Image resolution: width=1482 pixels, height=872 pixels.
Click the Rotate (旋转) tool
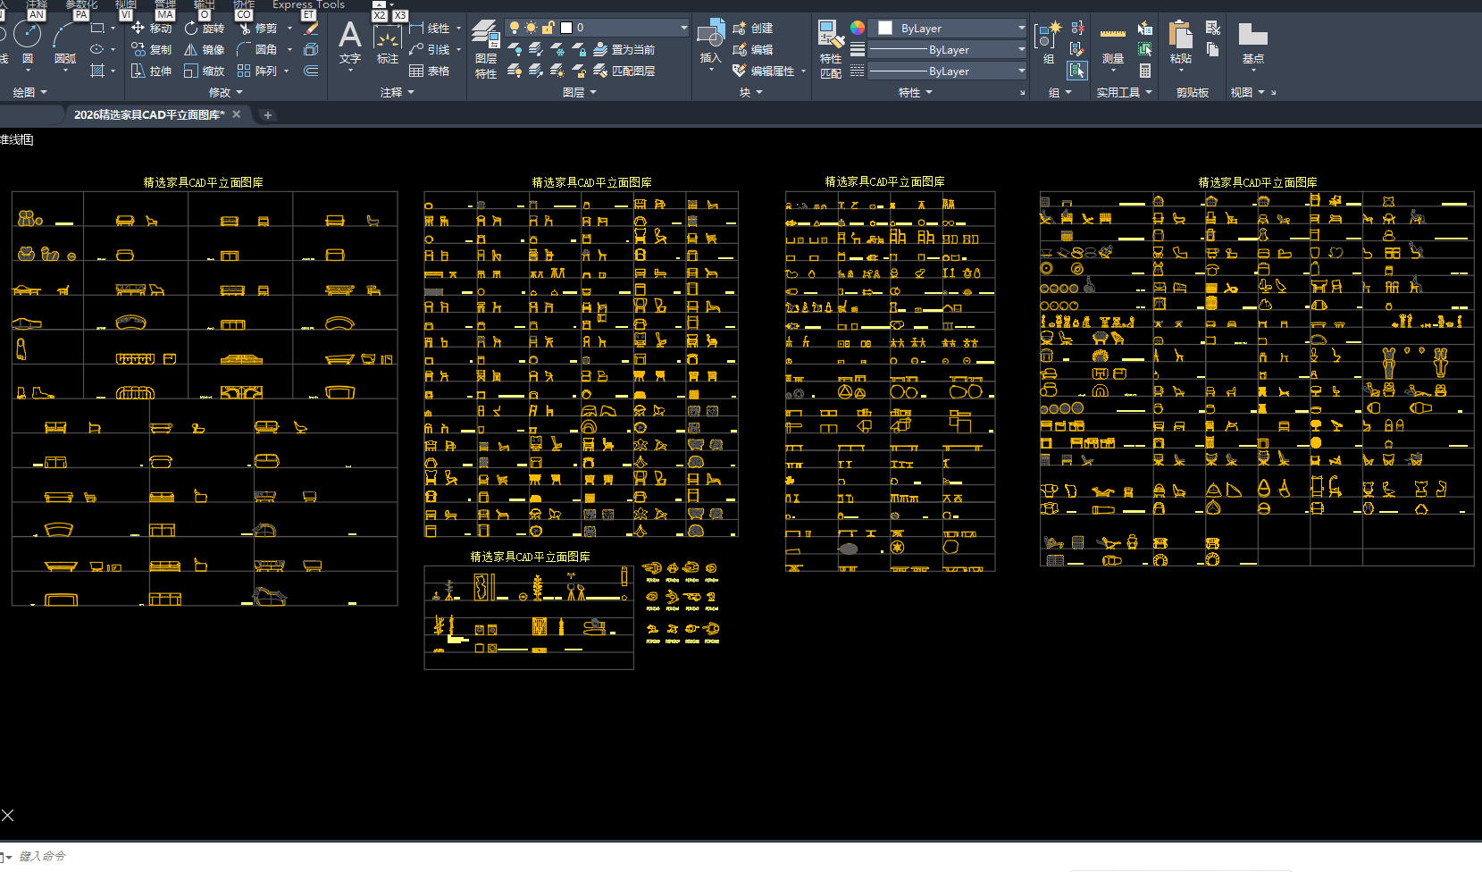[x=204, y=29]
